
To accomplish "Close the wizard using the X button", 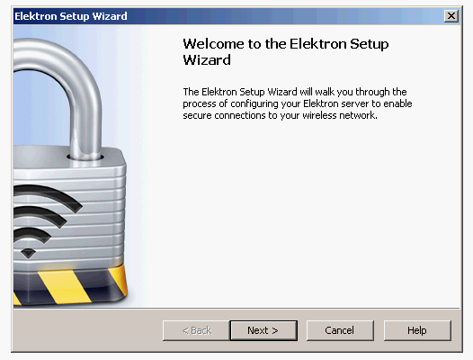I will [x=451, y=15].
